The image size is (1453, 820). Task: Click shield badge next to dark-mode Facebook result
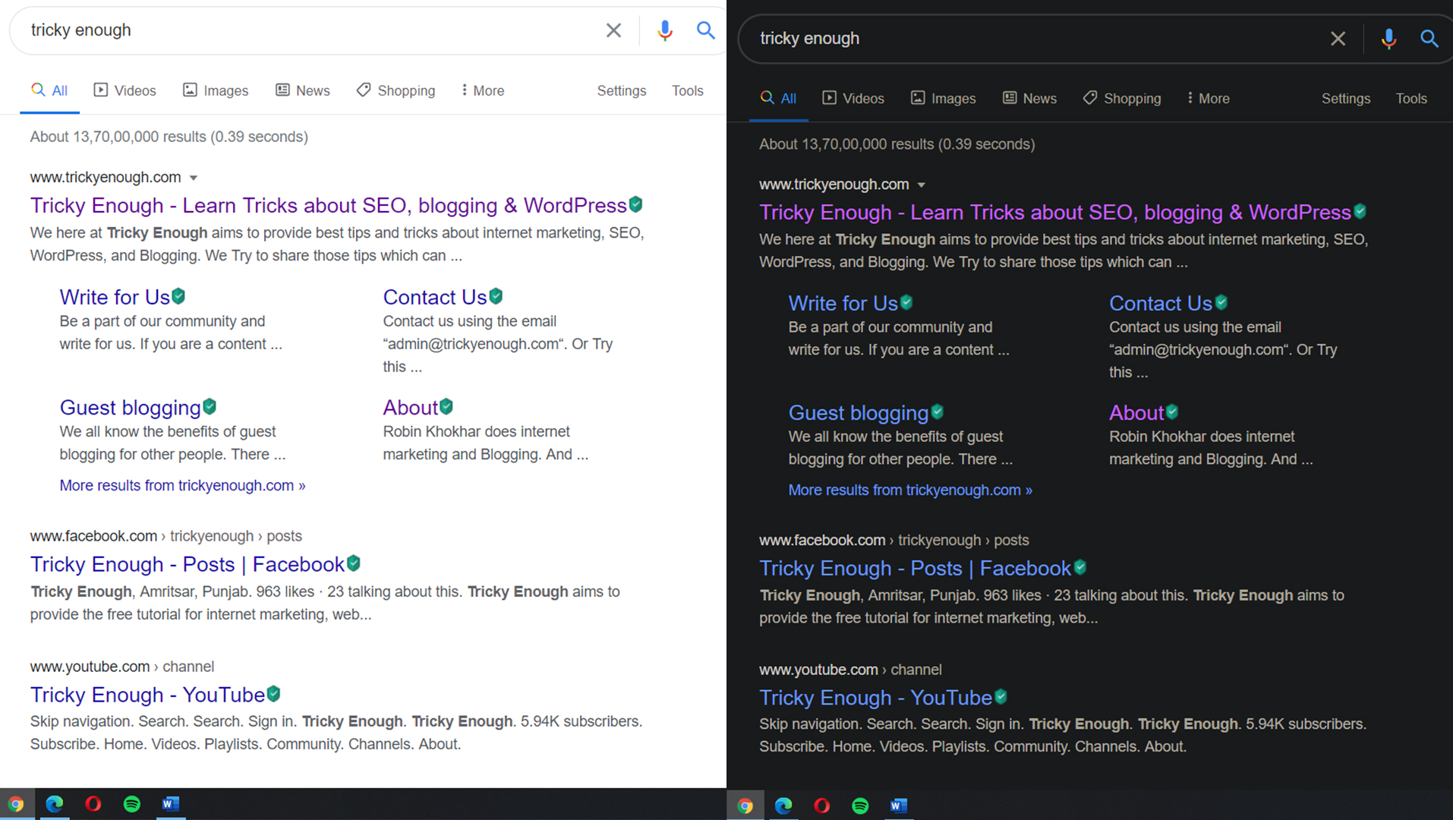pyautogui.click(x=1080, y=567)
